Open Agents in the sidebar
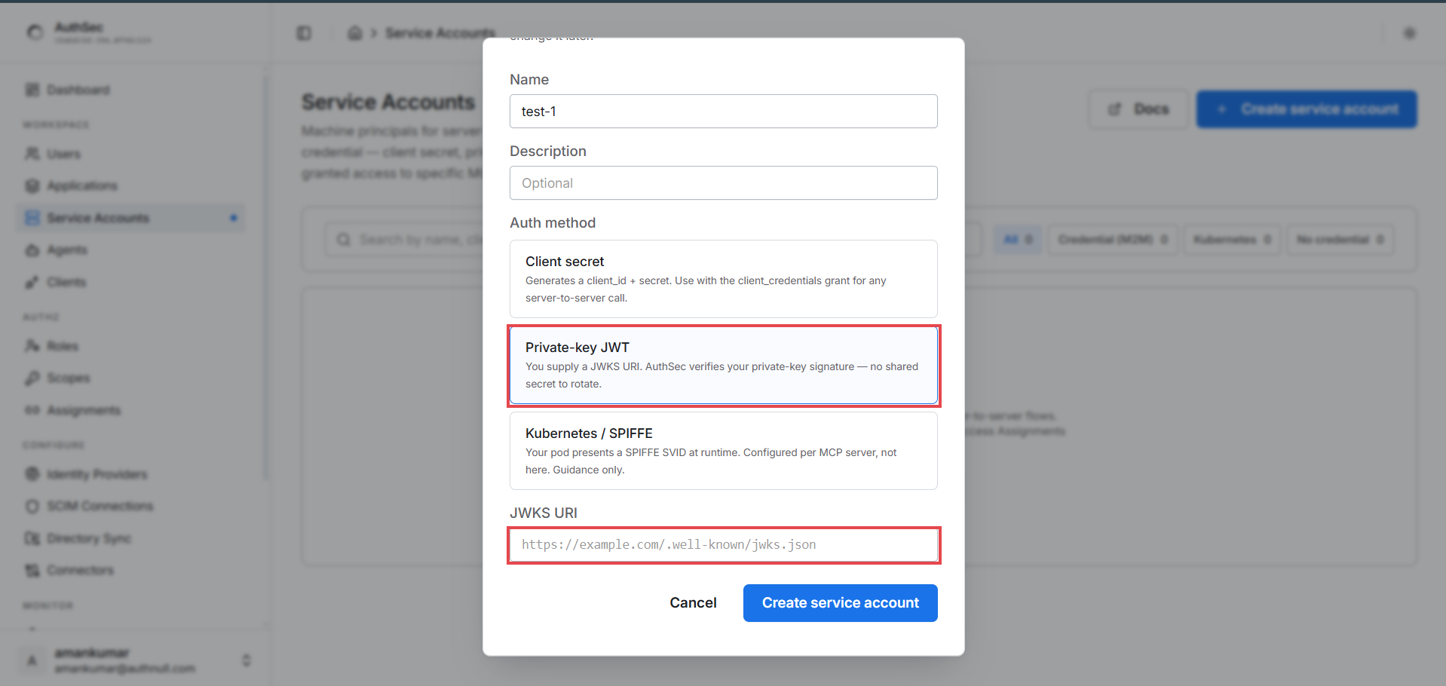This screenshot has width=1446, height=686. point(130,250)
